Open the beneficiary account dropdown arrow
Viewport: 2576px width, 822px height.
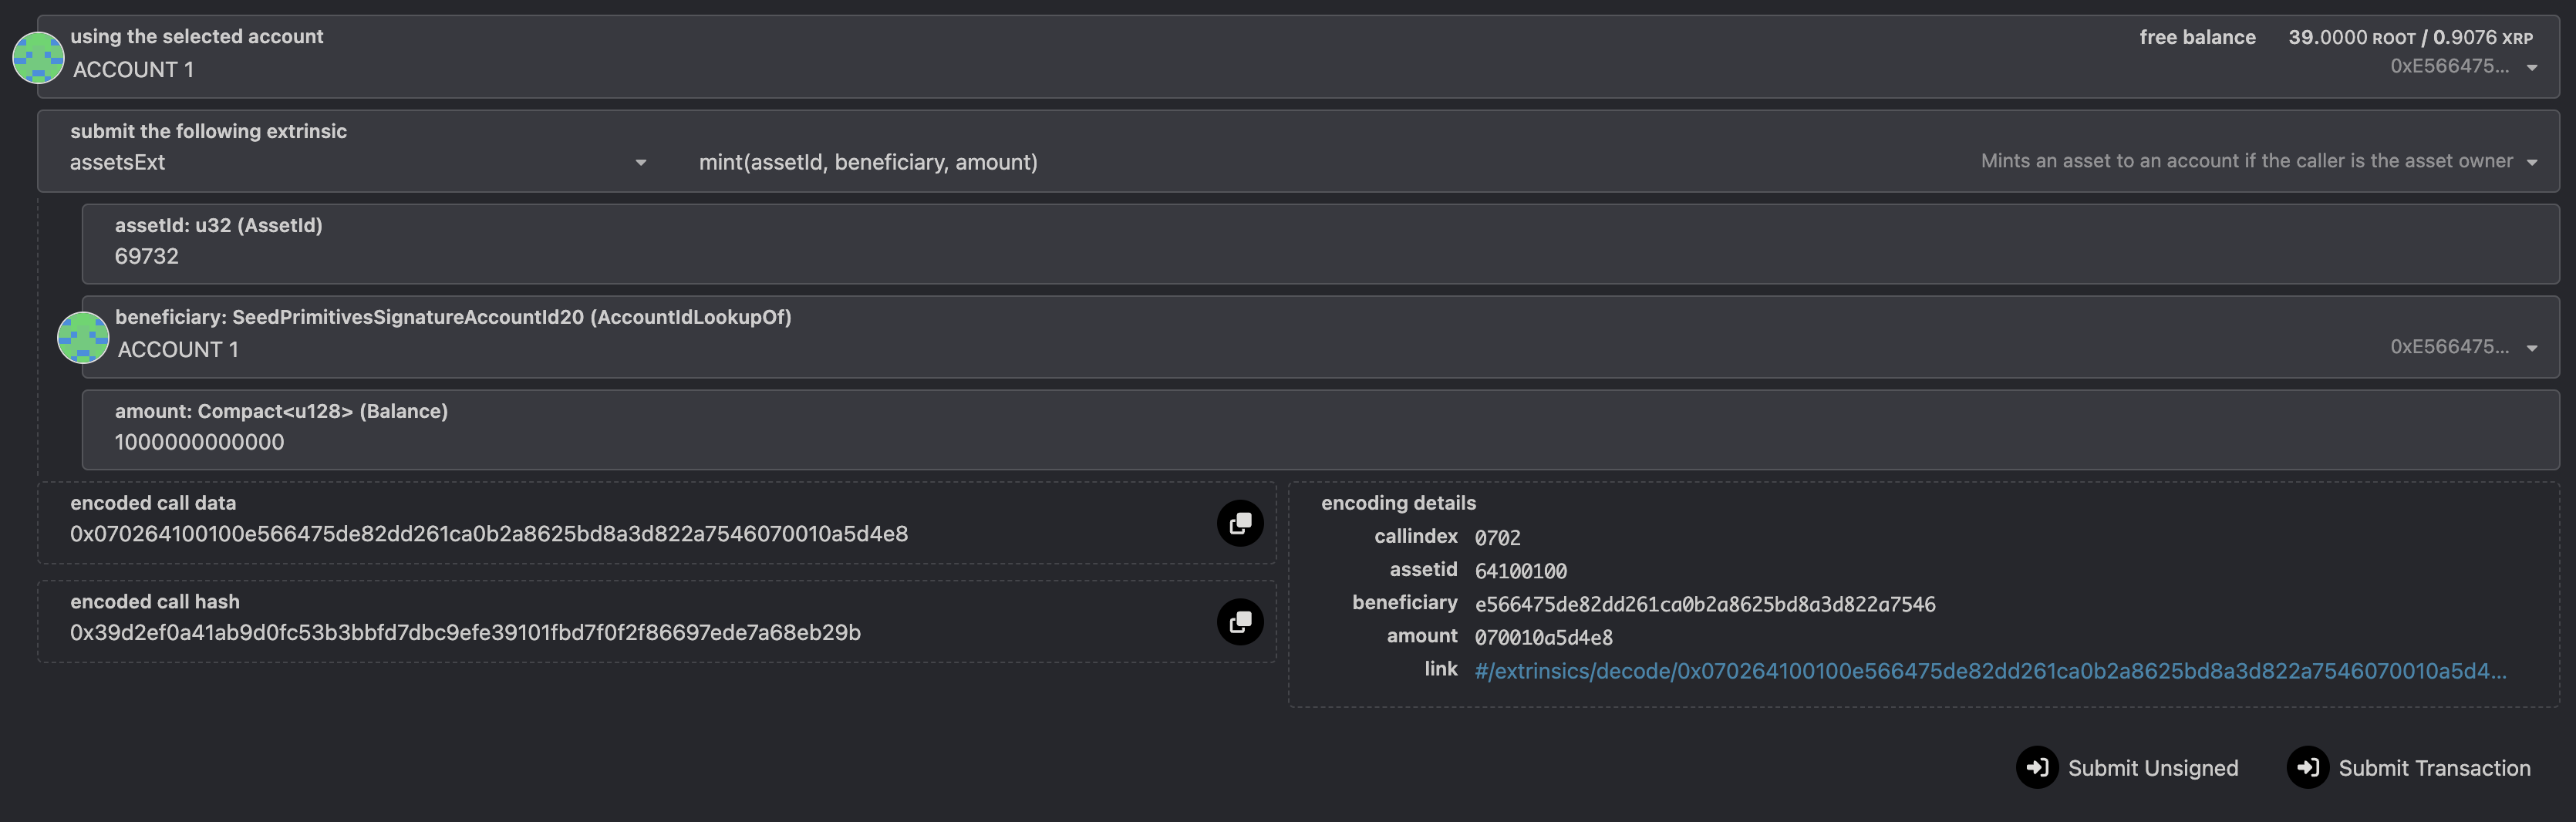tap(2531, 348)
